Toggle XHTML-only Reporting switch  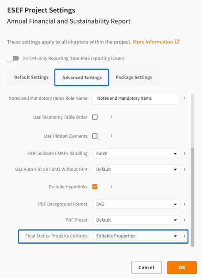click(13, 58)
